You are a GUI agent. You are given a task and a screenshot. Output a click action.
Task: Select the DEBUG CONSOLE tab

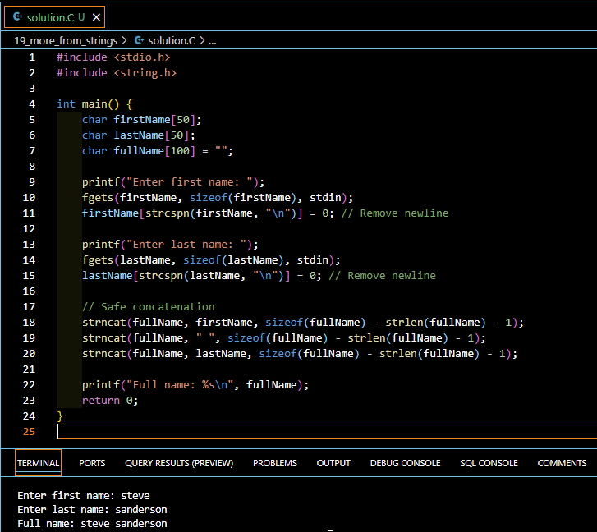(x=405, y=463)
